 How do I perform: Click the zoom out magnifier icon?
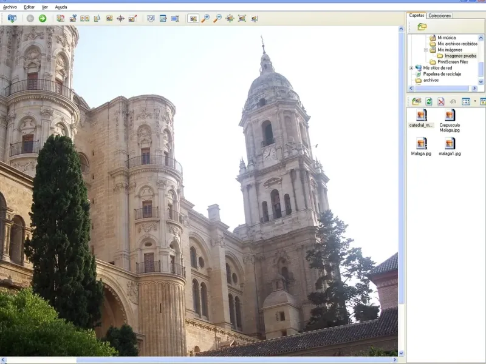pyautogui.click(x=217, y=18)
